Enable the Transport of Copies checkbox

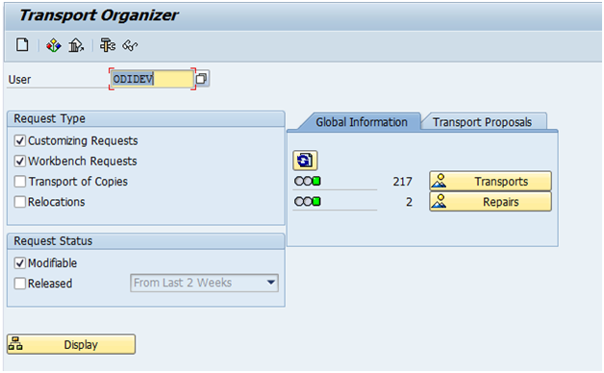pyautogui.click(x=20, y=182)
